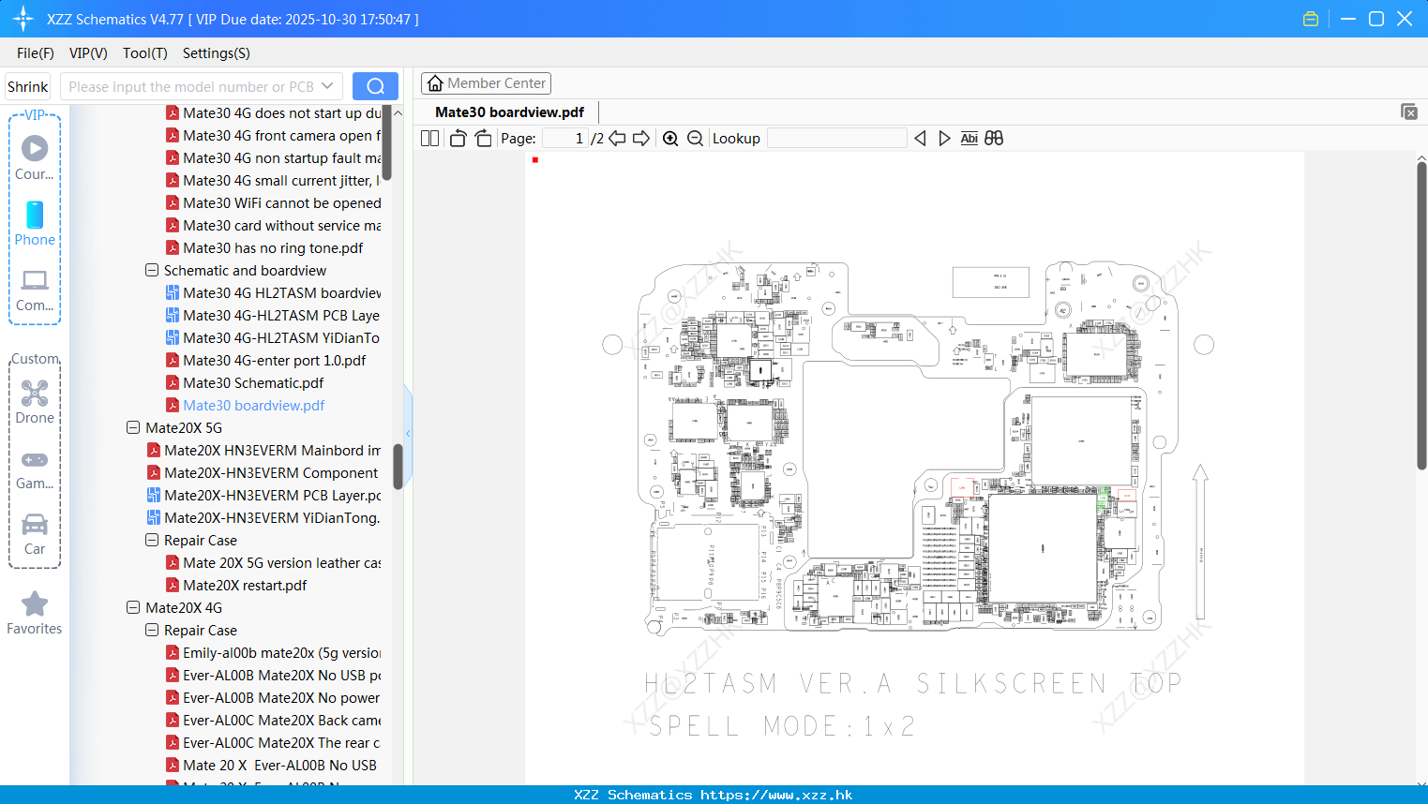1428x804 pixels.
Task: Click the Lookup text field
Action: click(x=837, y=139)
